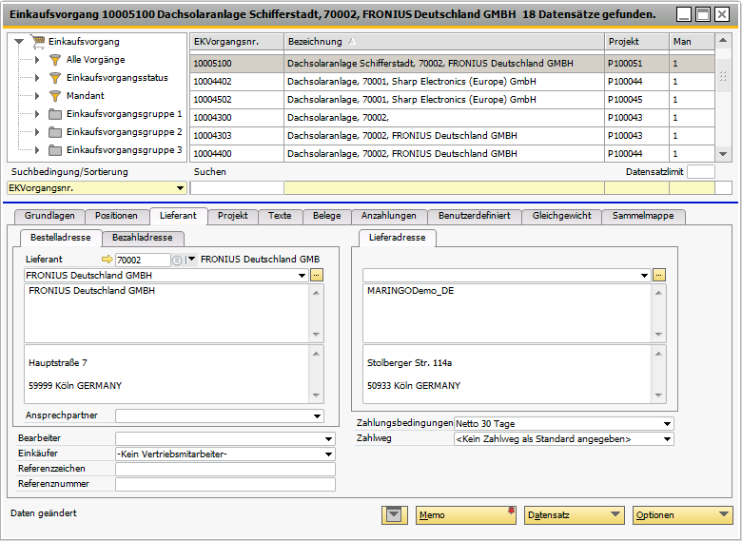
Task: Switch to the Bezahladresse tab
Action: click(x=143, y=238)
